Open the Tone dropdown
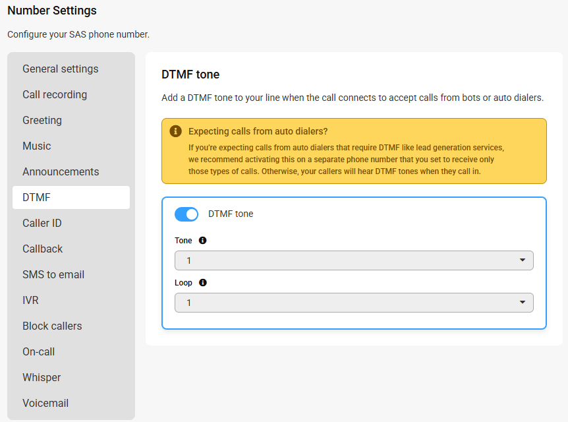 pos(354,260)
